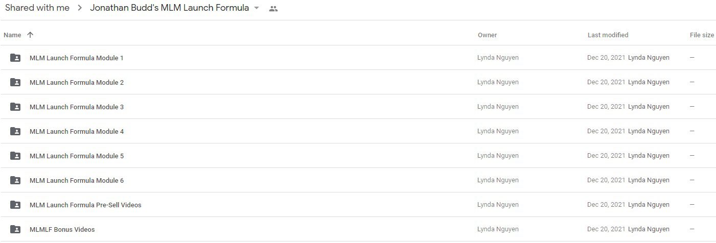Select MLM Launch Formula Pre-Sell Videos row
Screen dimensions: 716x243
pos(358,205)
